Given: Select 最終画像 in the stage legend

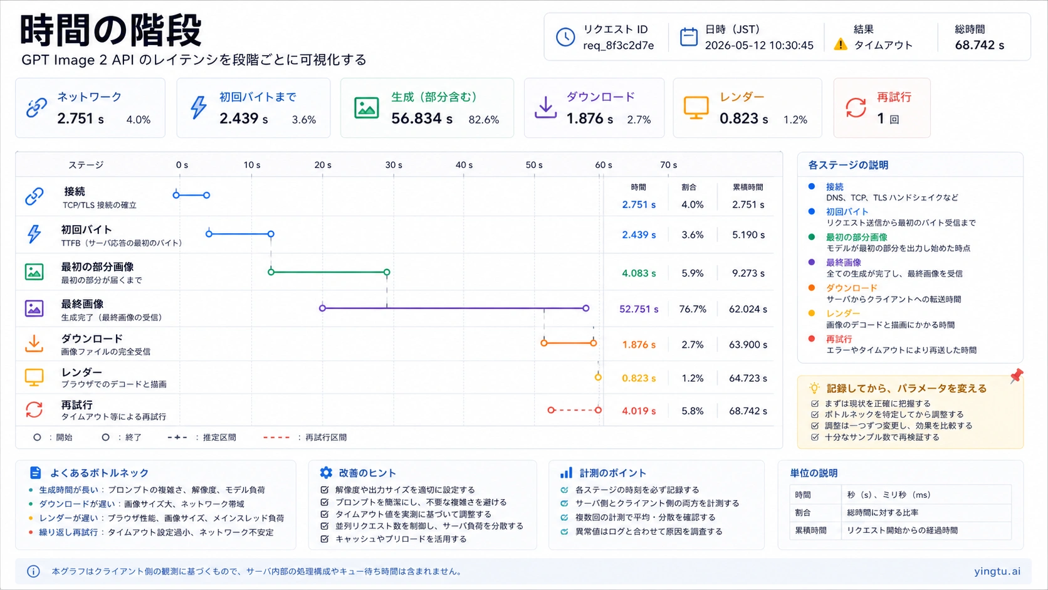Looking at the screenshot, I should click(x=843, y=263).
